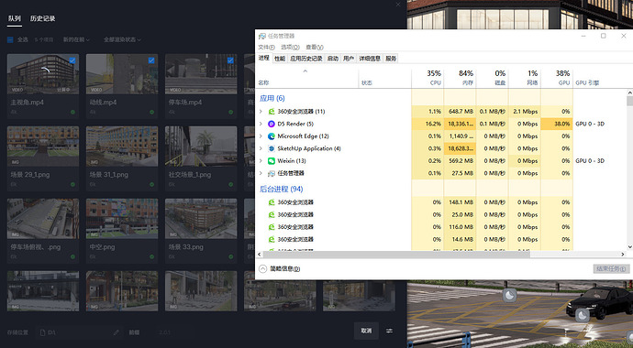Click green status dot on 场景 29_1.png card
Screen dimensions: 633x348
[x=72, y=184]
